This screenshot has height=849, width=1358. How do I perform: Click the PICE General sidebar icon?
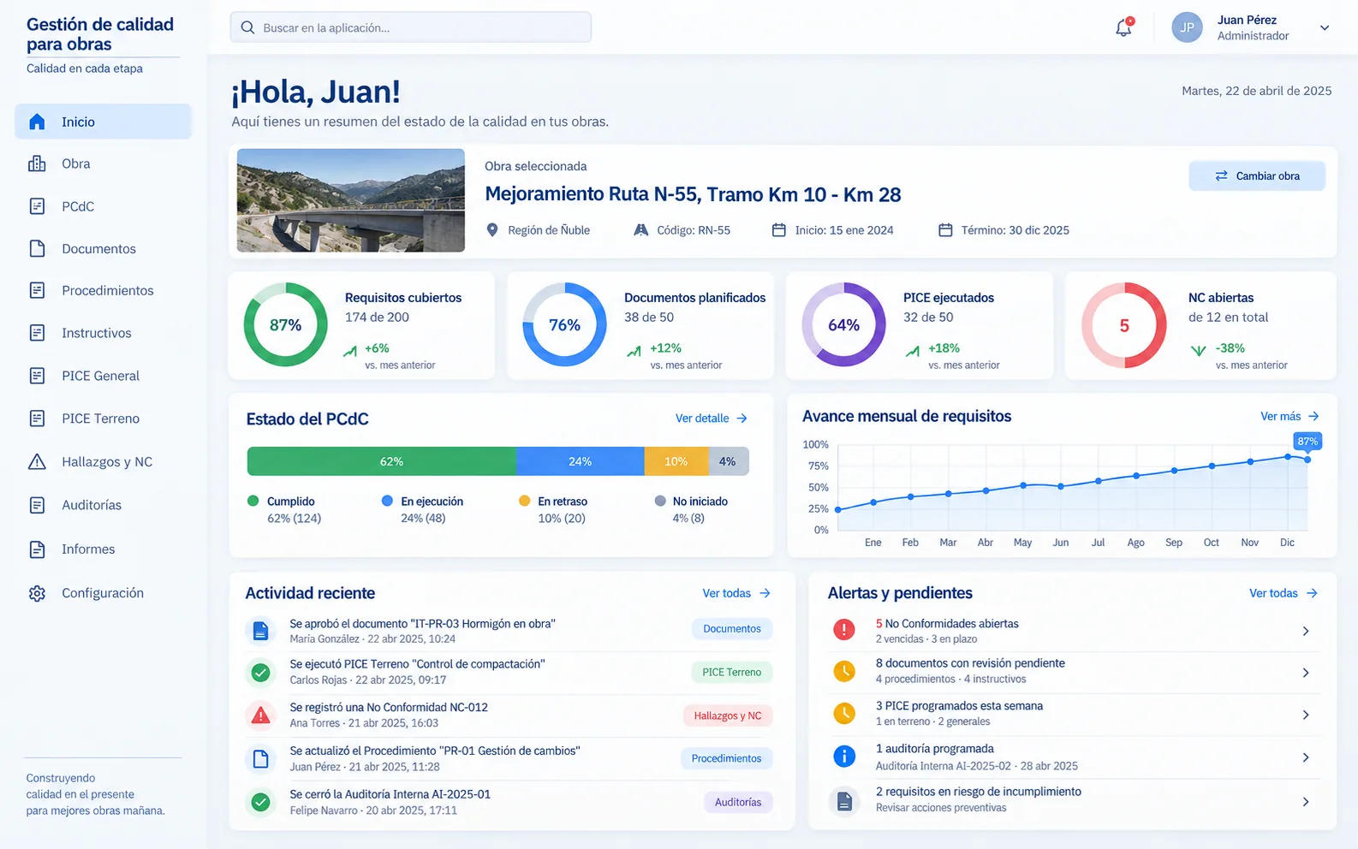[37, 376]
